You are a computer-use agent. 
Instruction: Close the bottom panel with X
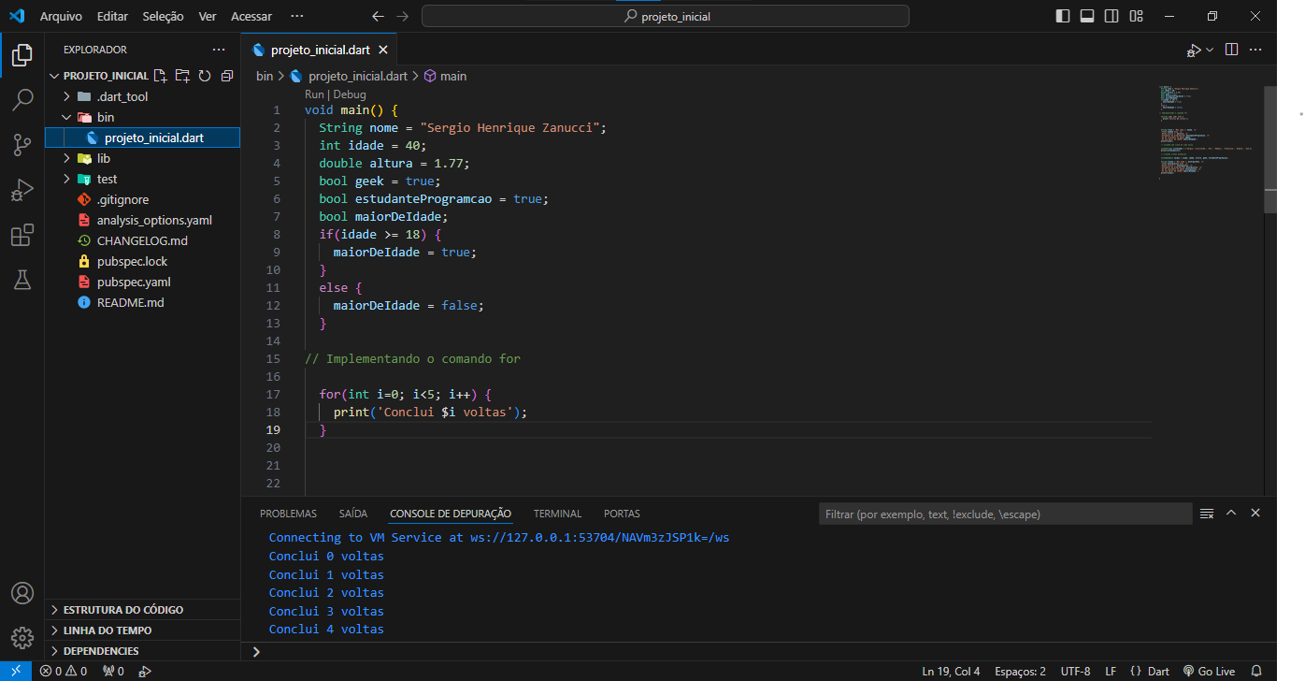[x=1255, y=513]
